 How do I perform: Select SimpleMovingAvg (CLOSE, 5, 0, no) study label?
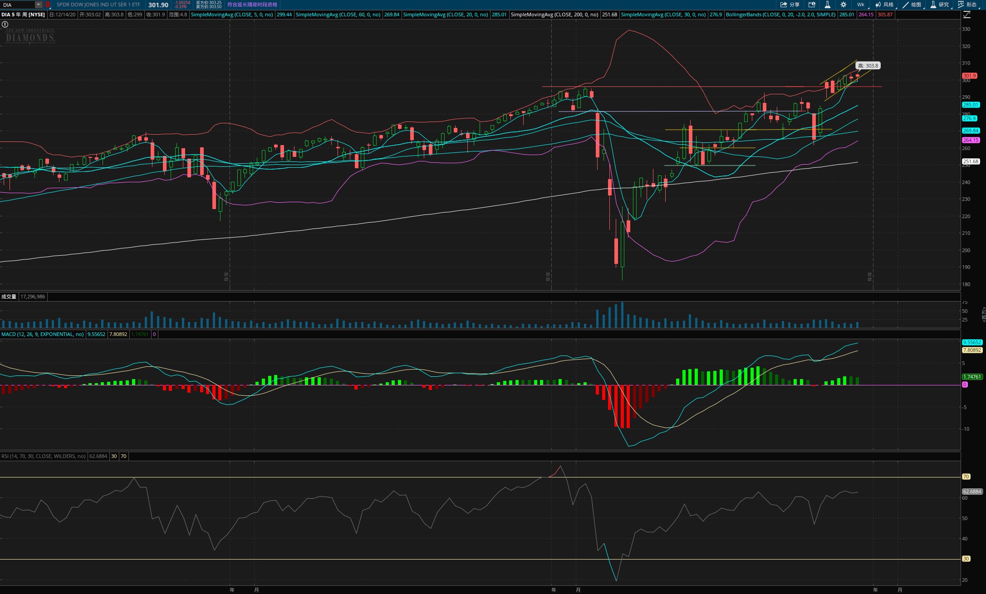tap(232, 15)
